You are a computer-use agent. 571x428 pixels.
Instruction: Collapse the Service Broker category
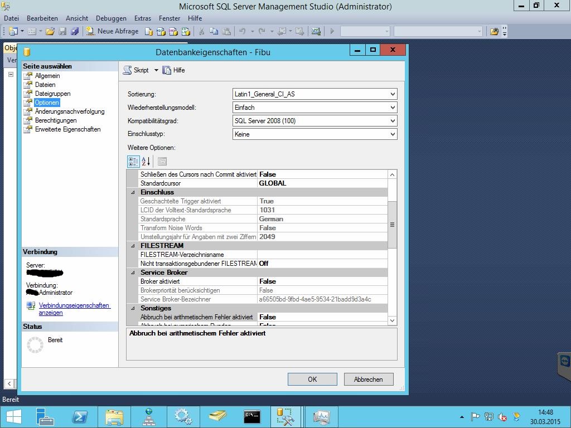pos(133,273)
